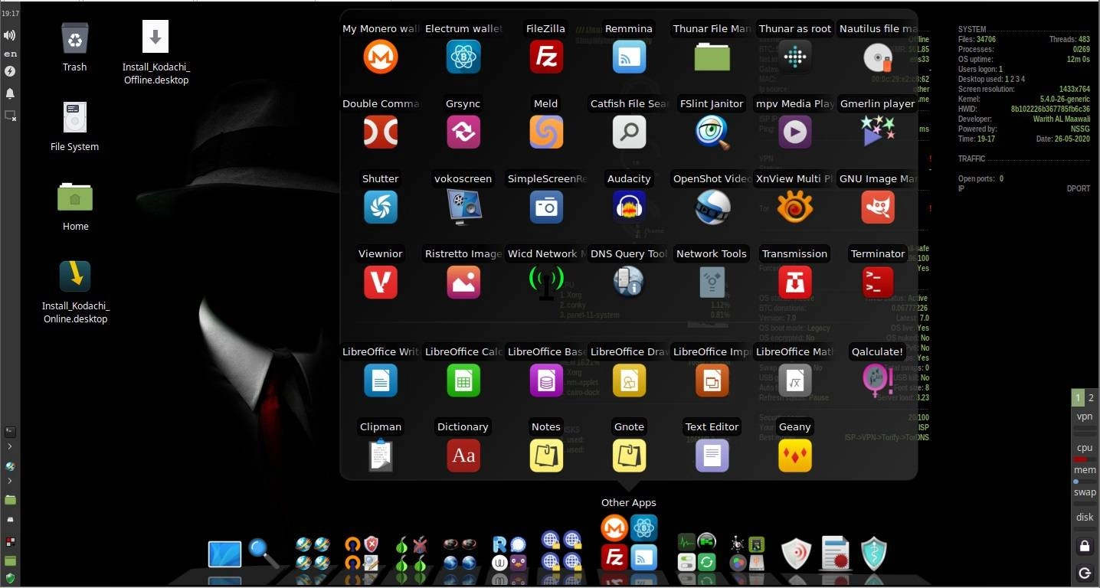Click Show Desktop icon in dock
Screen dimensions: 1100x588
pos(224,554)
